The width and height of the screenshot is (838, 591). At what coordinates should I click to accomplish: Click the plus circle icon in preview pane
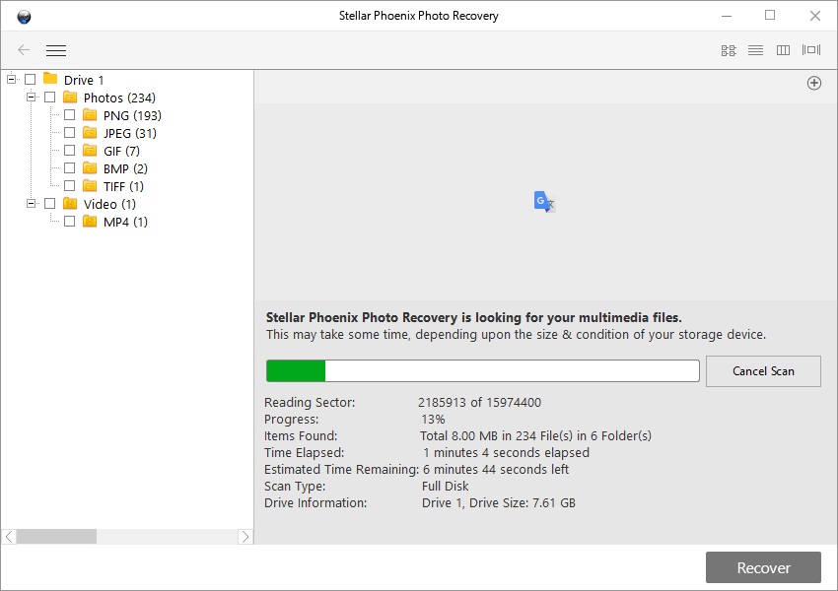click(814, 84)
